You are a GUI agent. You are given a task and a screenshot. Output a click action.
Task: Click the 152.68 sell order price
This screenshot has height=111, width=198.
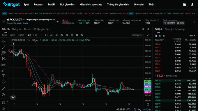158,44
